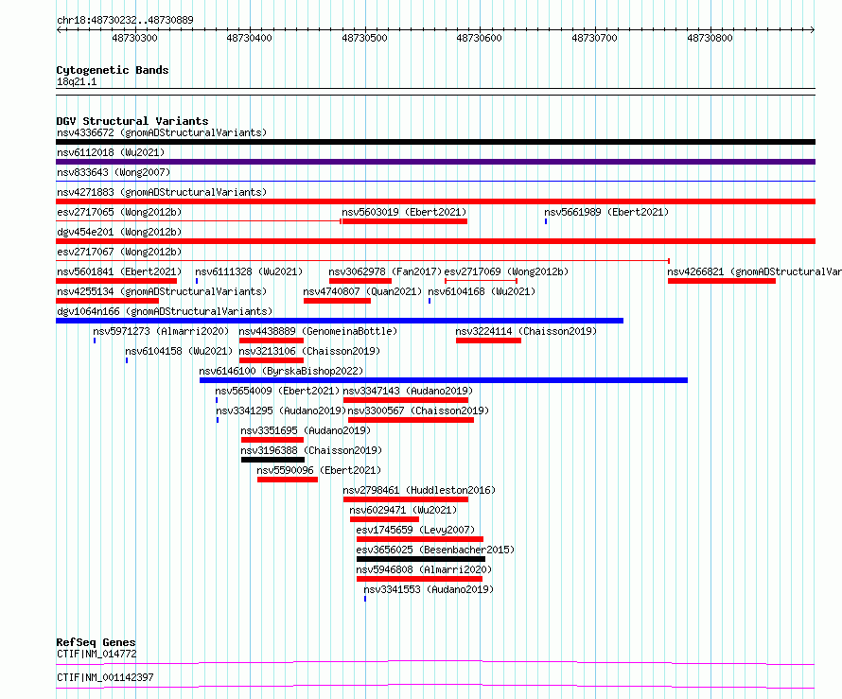Open esv3656025 (Besenbacher2015) variant
Viewport: 842px width, 699px height.
click(x=435, y=550)
